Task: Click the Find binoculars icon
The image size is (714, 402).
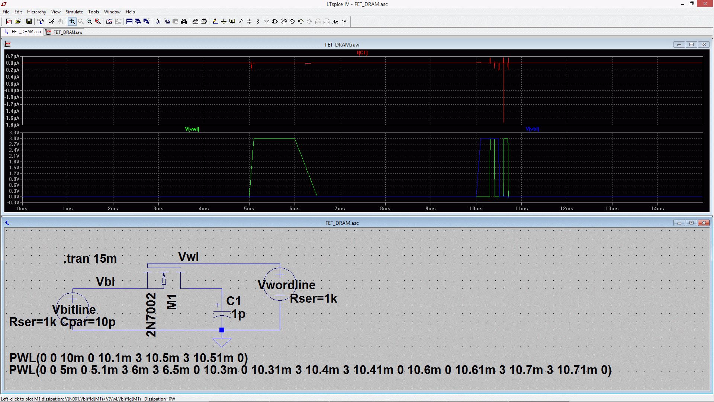Action: tap(184, 22)
